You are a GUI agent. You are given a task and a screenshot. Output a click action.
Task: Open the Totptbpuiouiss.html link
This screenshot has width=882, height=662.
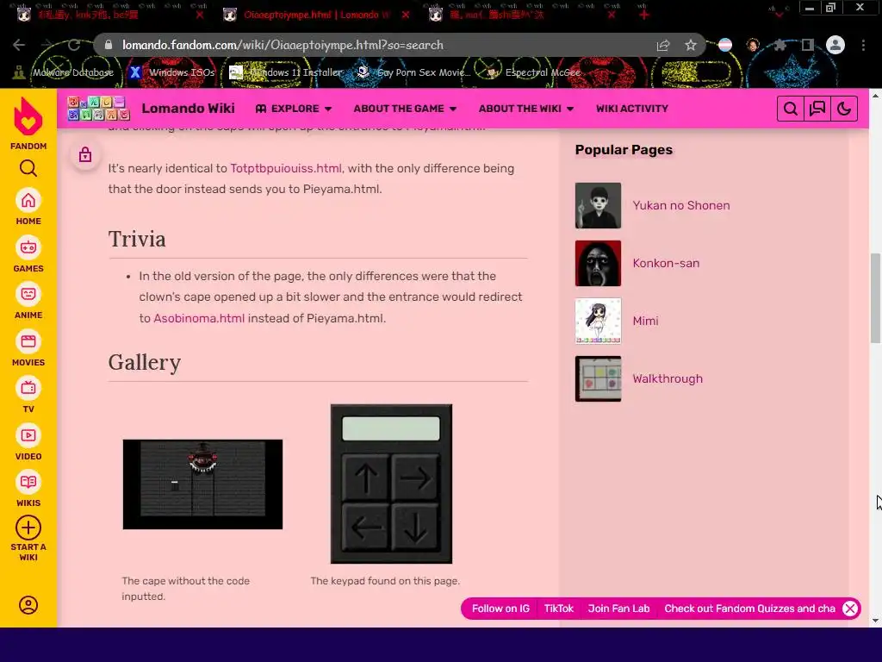286,168
